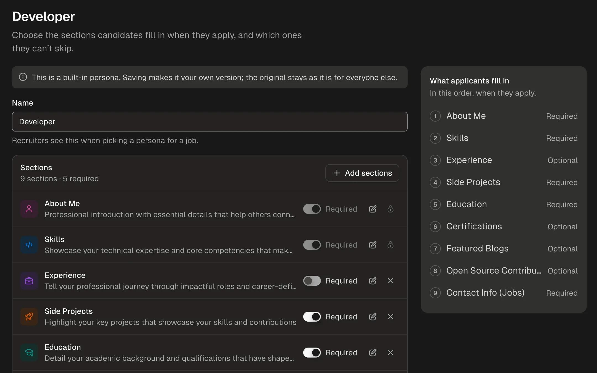Click the Education graduation cap icon
597x373 pixels.
tap(29, 353)
